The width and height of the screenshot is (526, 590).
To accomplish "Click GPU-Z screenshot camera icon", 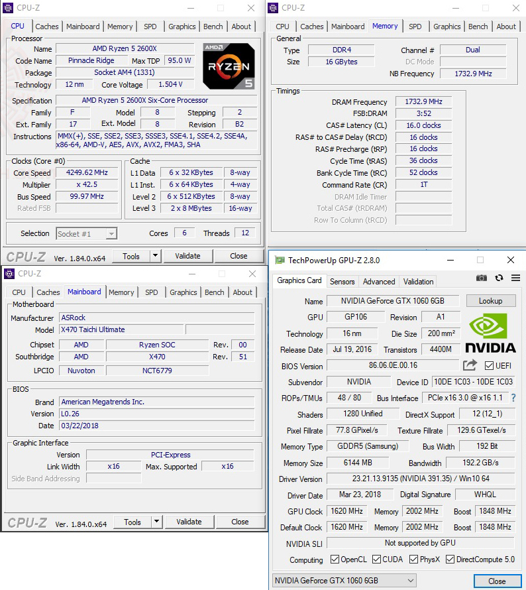I will coord(481,278).
